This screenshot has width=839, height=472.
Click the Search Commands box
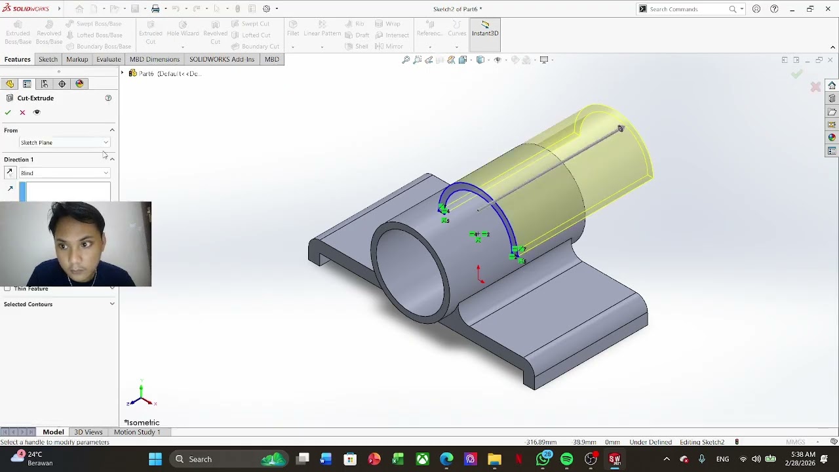(688, 9)
